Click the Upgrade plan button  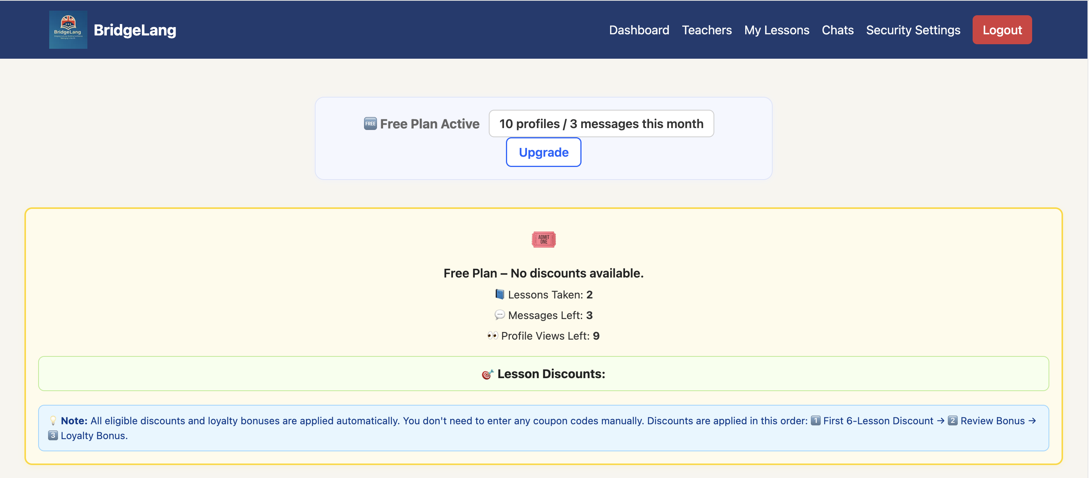click(543, 152)
